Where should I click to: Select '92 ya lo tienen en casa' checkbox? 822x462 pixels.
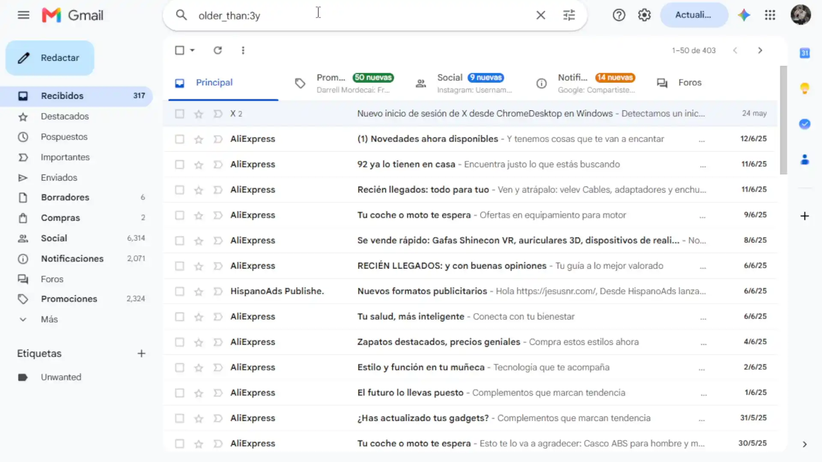coord(179,165)
